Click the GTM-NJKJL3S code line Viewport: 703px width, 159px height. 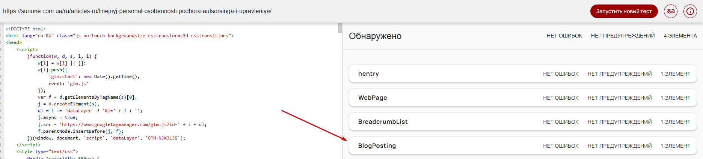point(106,138)
